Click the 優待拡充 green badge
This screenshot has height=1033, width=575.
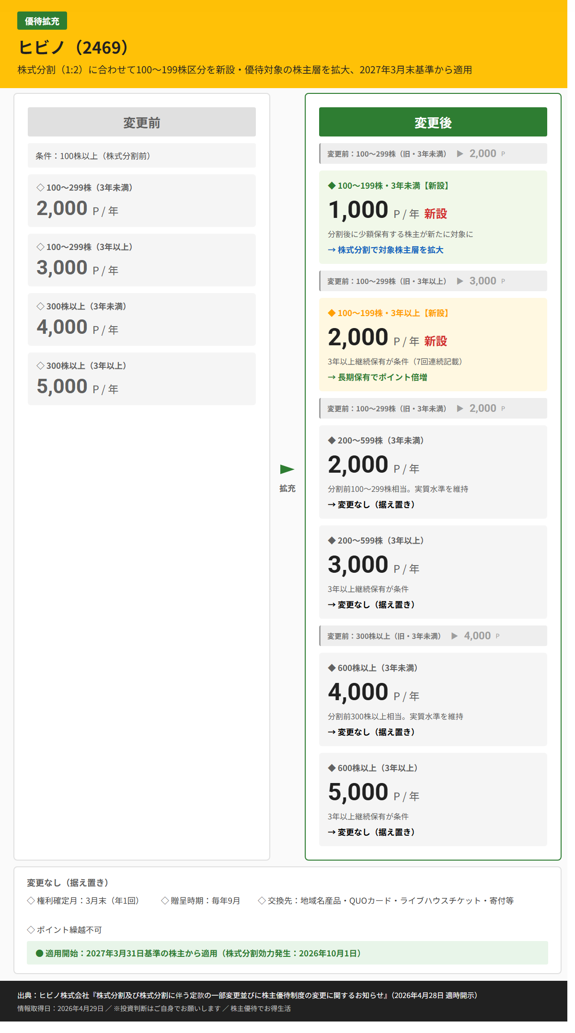[42, 21]
